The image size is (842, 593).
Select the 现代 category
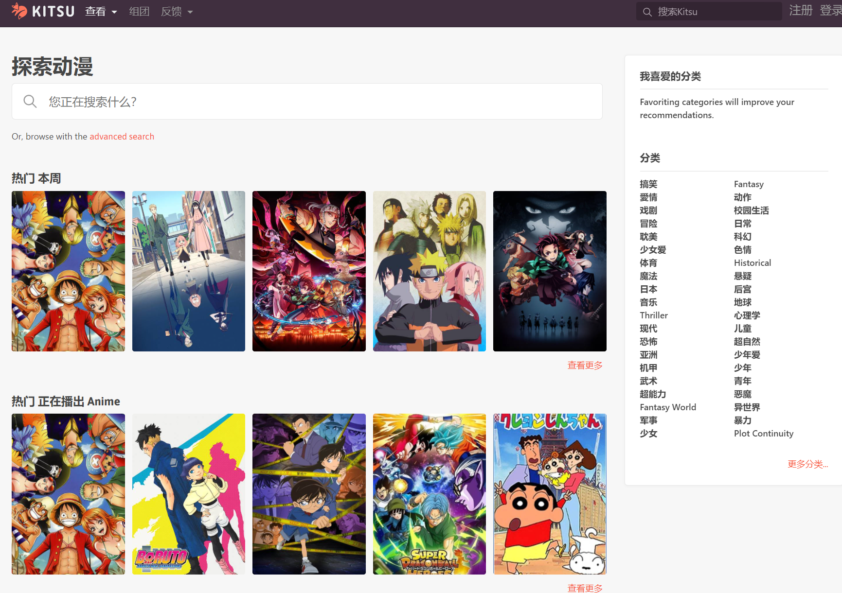(648, 329)
